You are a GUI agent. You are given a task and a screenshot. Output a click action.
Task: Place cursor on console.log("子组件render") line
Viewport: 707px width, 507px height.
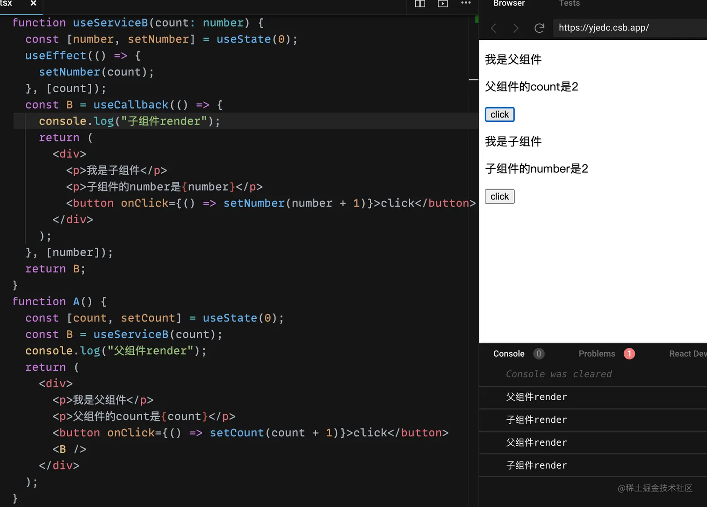[130, 121]
